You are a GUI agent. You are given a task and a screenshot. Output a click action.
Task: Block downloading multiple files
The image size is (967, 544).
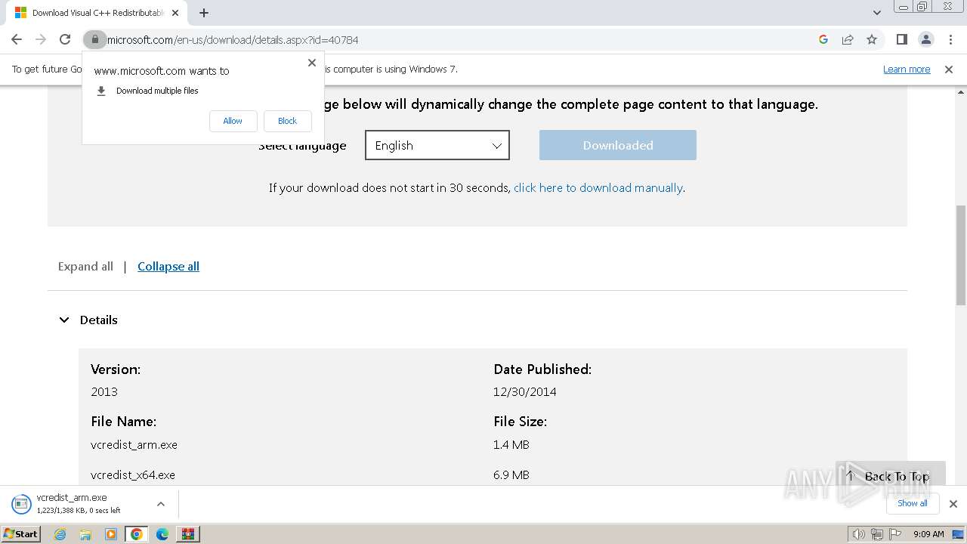(287, 121)
